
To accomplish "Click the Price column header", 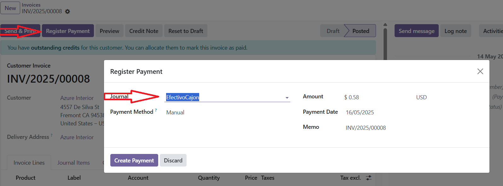I will click(251, 178).
